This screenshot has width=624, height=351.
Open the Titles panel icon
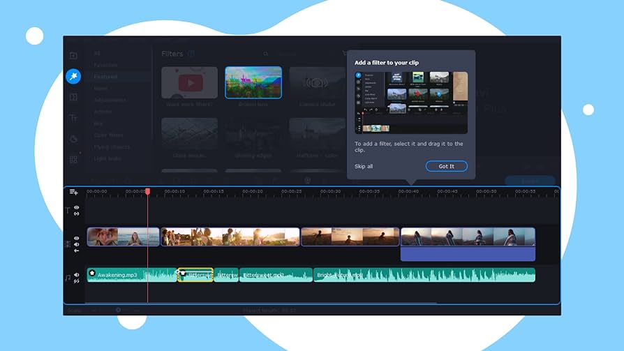(x=73, y=118)
